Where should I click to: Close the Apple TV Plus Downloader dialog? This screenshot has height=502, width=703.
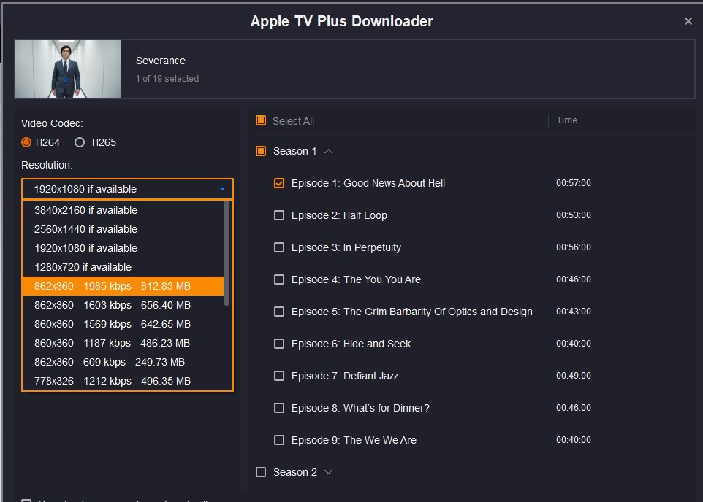point(688,21)
